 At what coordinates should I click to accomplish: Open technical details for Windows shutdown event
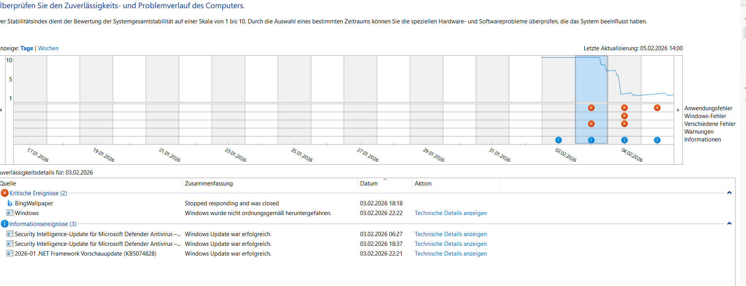pos(451,213)
